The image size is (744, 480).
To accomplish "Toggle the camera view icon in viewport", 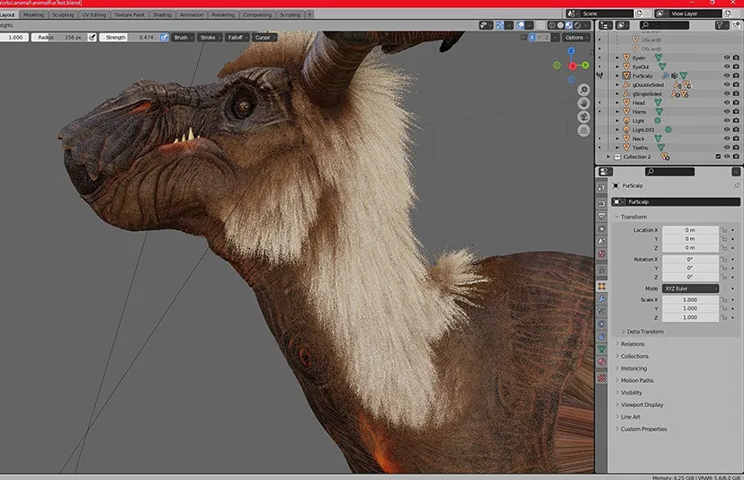I will point(584,115).
